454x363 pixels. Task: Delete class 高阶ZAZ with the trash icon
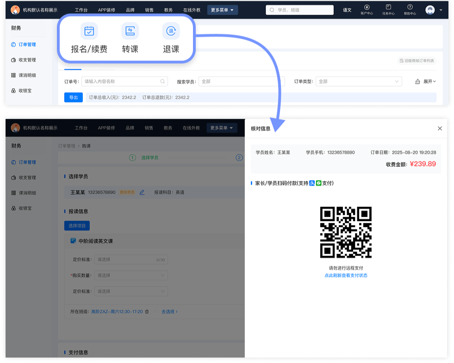point(147,312)
